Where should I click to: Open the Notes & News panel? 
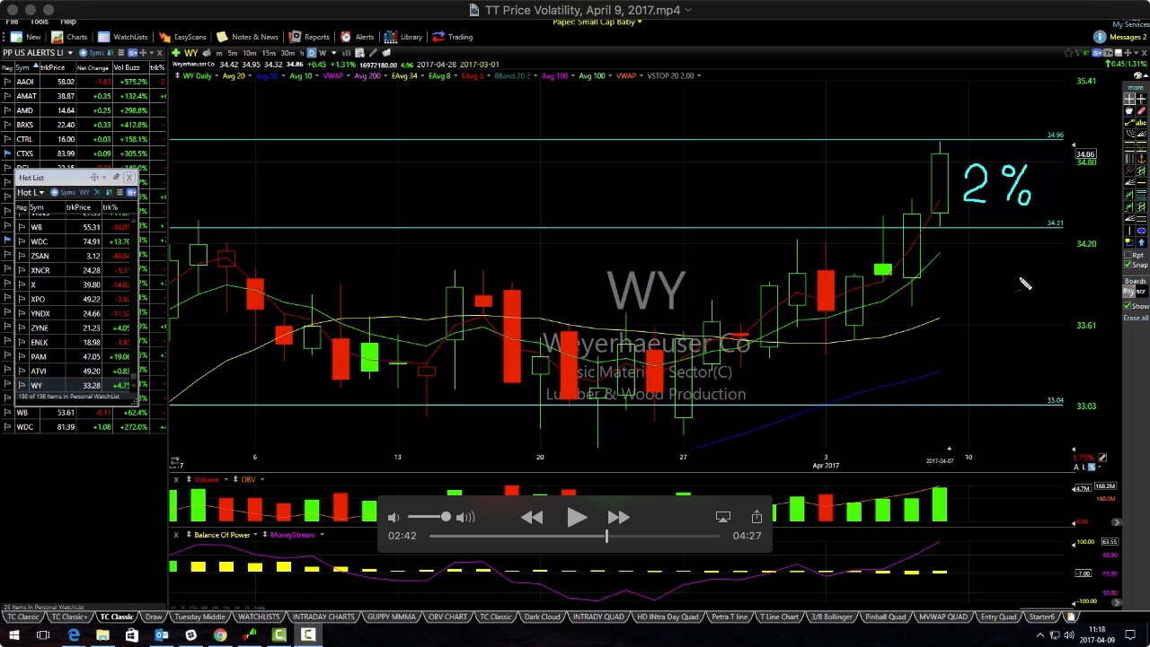pos(247,37)
